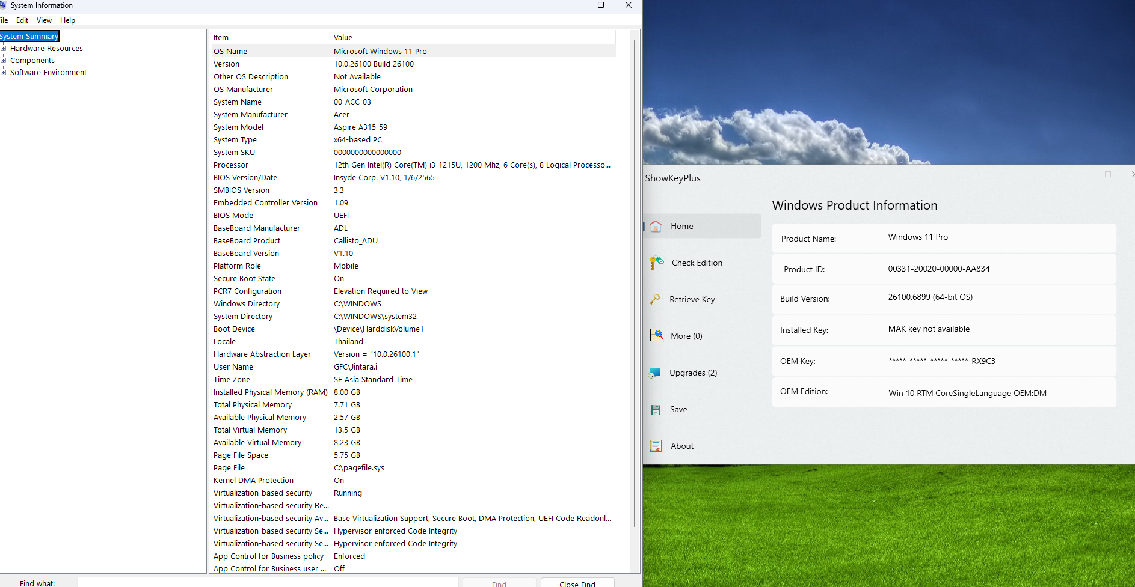
Task: Expand the Hardware Resources tree node
Action: 4,49
